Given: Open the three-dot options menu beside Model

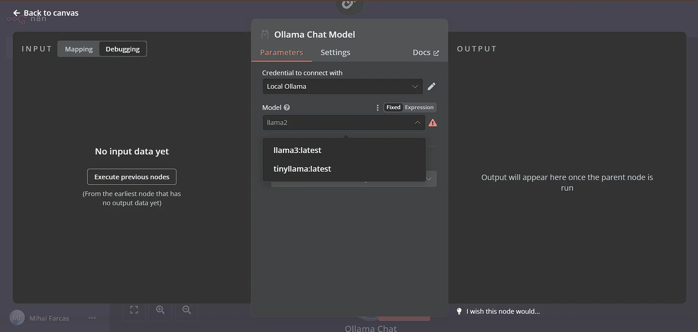Looking at the screenshot, I should pos(377,108).
